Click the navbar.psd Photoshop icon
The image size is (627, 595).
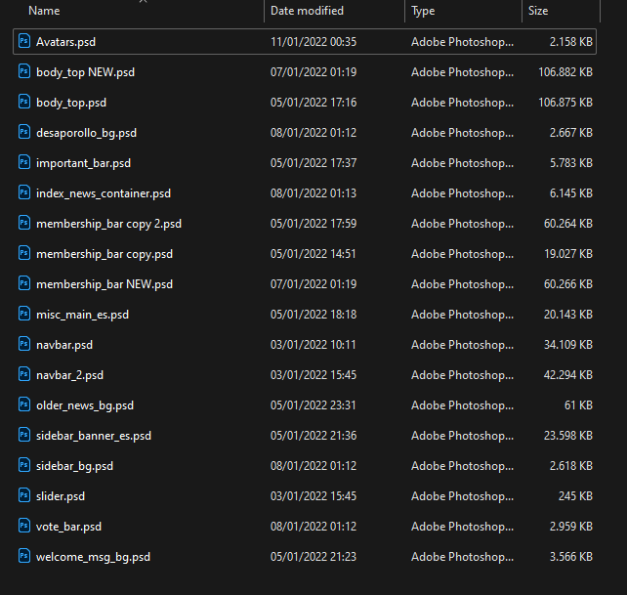(x=24, y=344)
